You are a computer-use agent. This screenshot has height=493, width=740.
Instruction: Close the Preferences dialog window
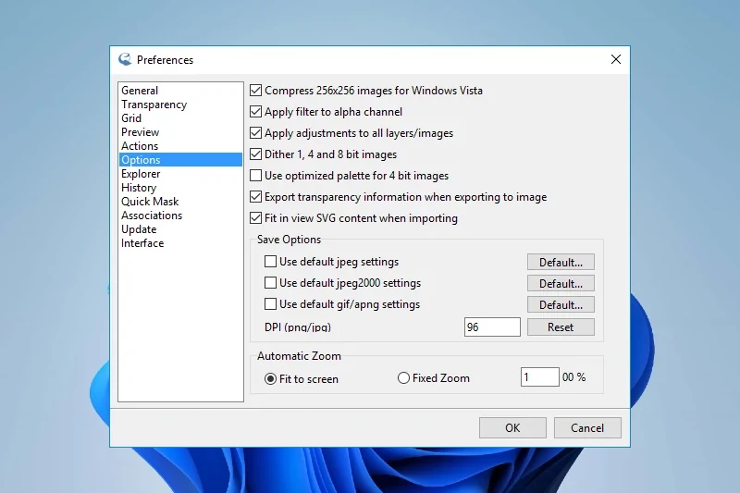[616, 60]
